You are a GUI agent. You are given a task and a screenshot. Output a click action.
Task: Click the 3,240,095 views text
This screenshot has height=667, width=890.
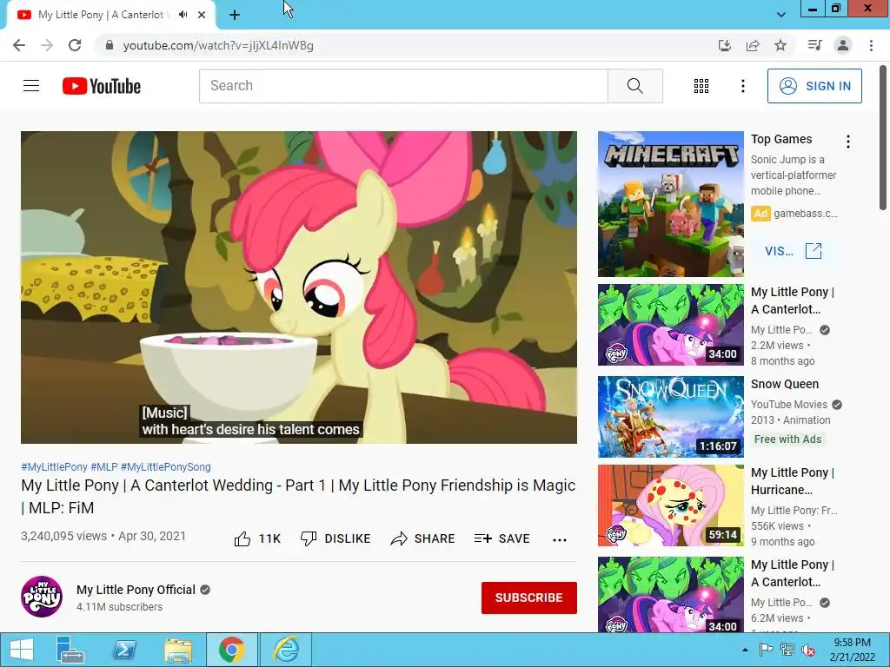(x=63, y=536)
